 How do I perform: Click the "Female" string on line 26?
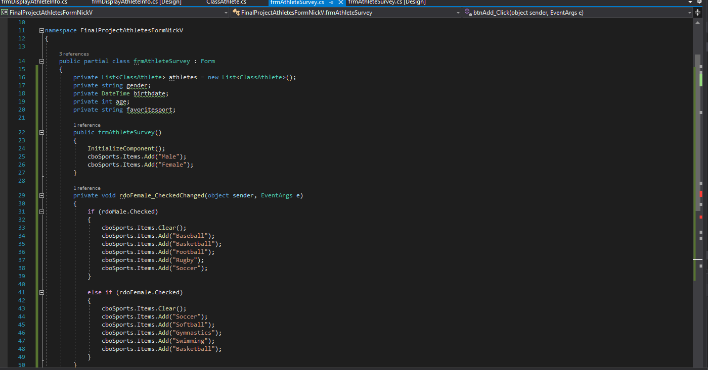click(172, 165)
